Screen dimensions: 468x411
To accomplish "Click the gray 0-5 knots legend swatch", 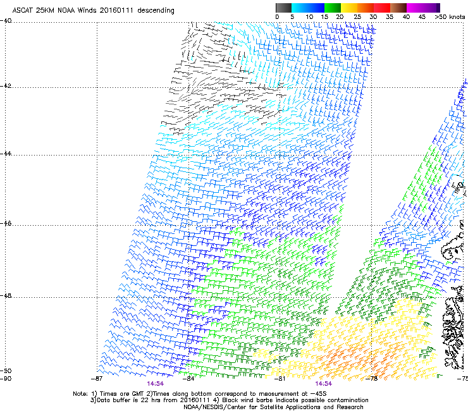I will point(283,8).
